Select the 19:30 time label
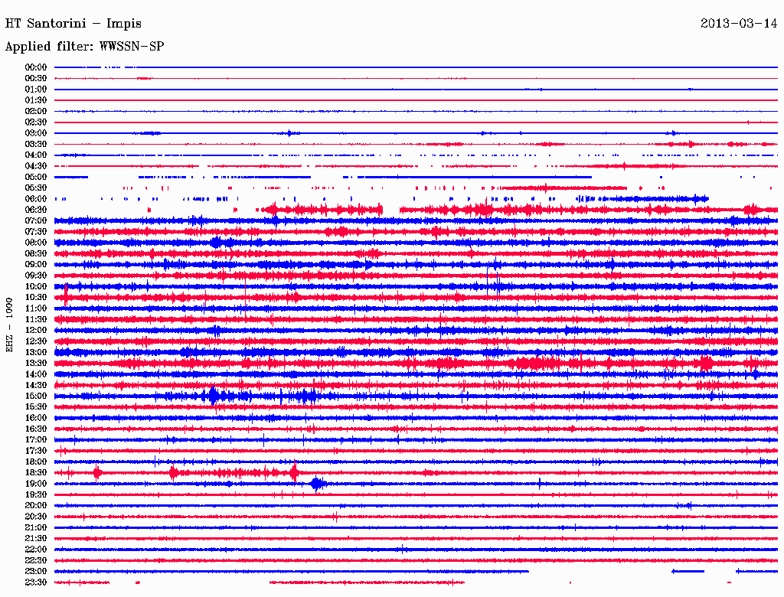Viewport: 784px width, 597px height. click(x=36, y=495)
